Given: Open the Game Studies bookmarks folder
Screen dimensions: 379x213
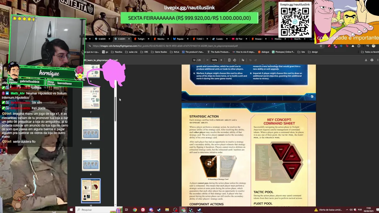Looking at the screenshot, I should coord(159,52).
